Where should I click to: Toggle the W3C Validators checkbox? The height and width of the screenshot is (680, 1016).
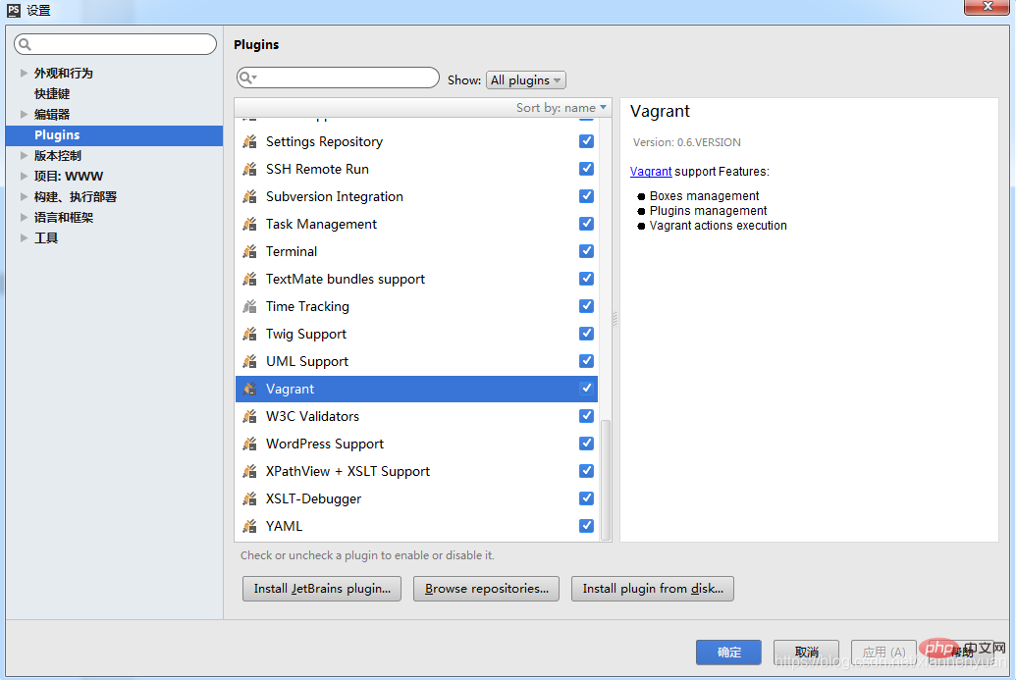coord(586,416)
